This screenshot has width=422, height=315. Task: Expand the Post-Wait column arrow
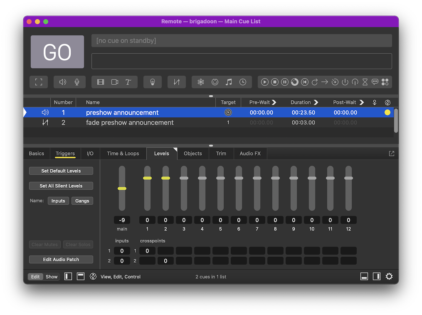pyautogui.click(x=362, y=102)
